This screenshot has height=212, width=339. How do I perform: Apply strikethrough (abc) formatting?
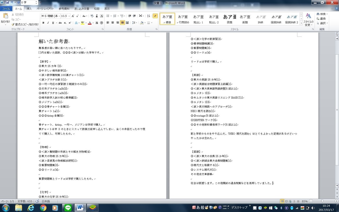[60, 23]
